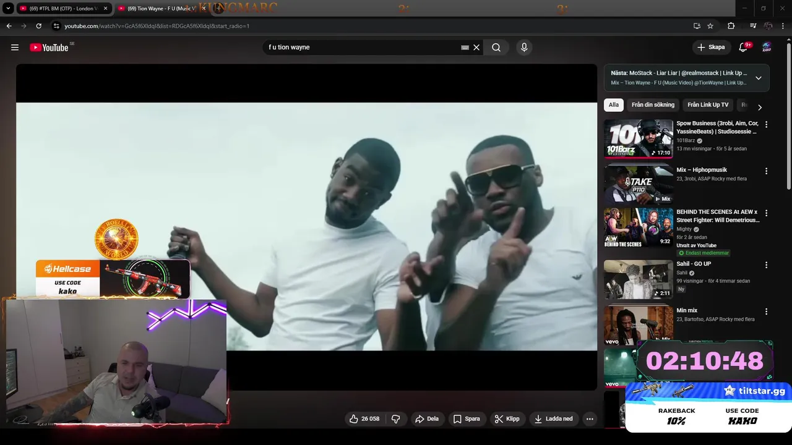Start voice search with microphone
Viewport: 792px width, 445px height.
click(x=524, y=48)
